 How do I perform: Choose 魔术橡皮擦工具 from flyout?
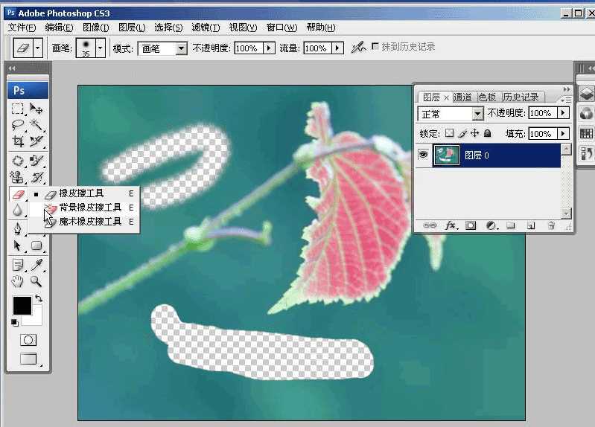[84, 222]
